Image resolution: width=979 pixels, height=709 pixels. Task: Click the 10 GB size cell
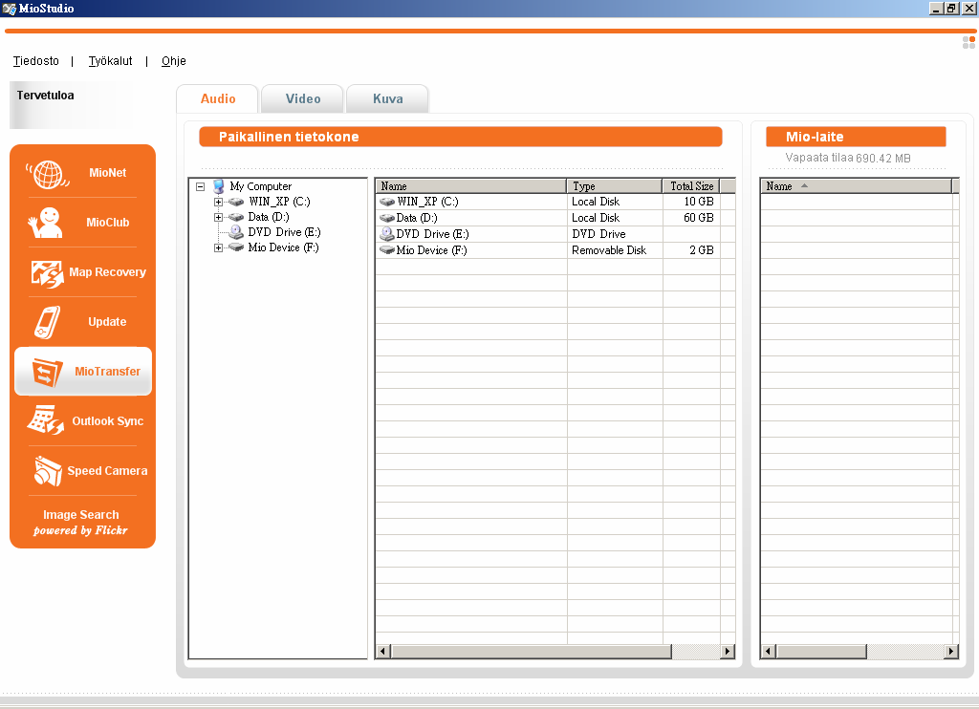click(x=698, y=202)
